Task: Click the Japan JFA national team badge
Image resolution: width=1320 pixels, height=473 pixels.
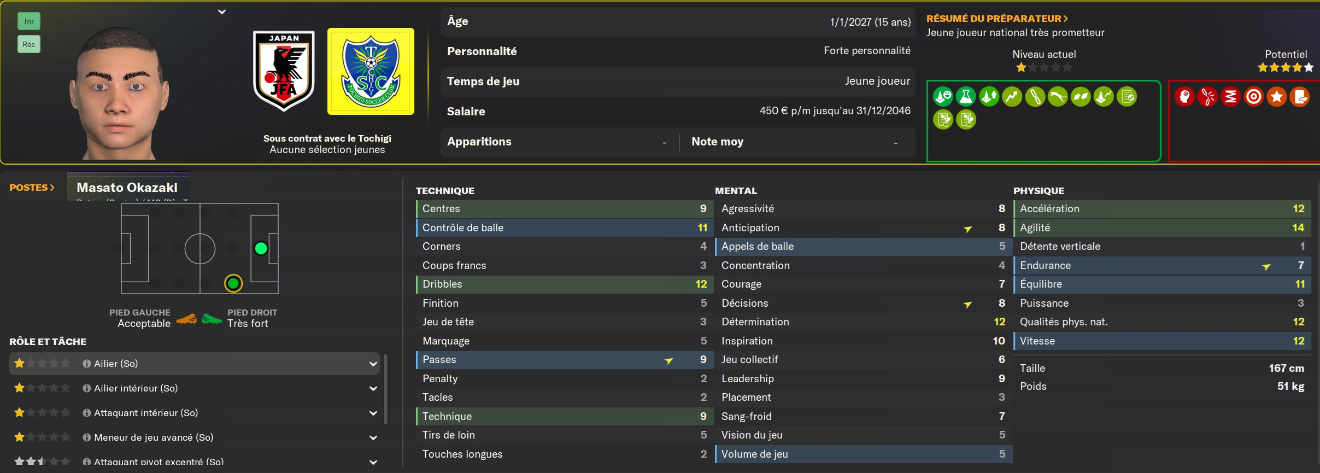Action: (284, 71)
